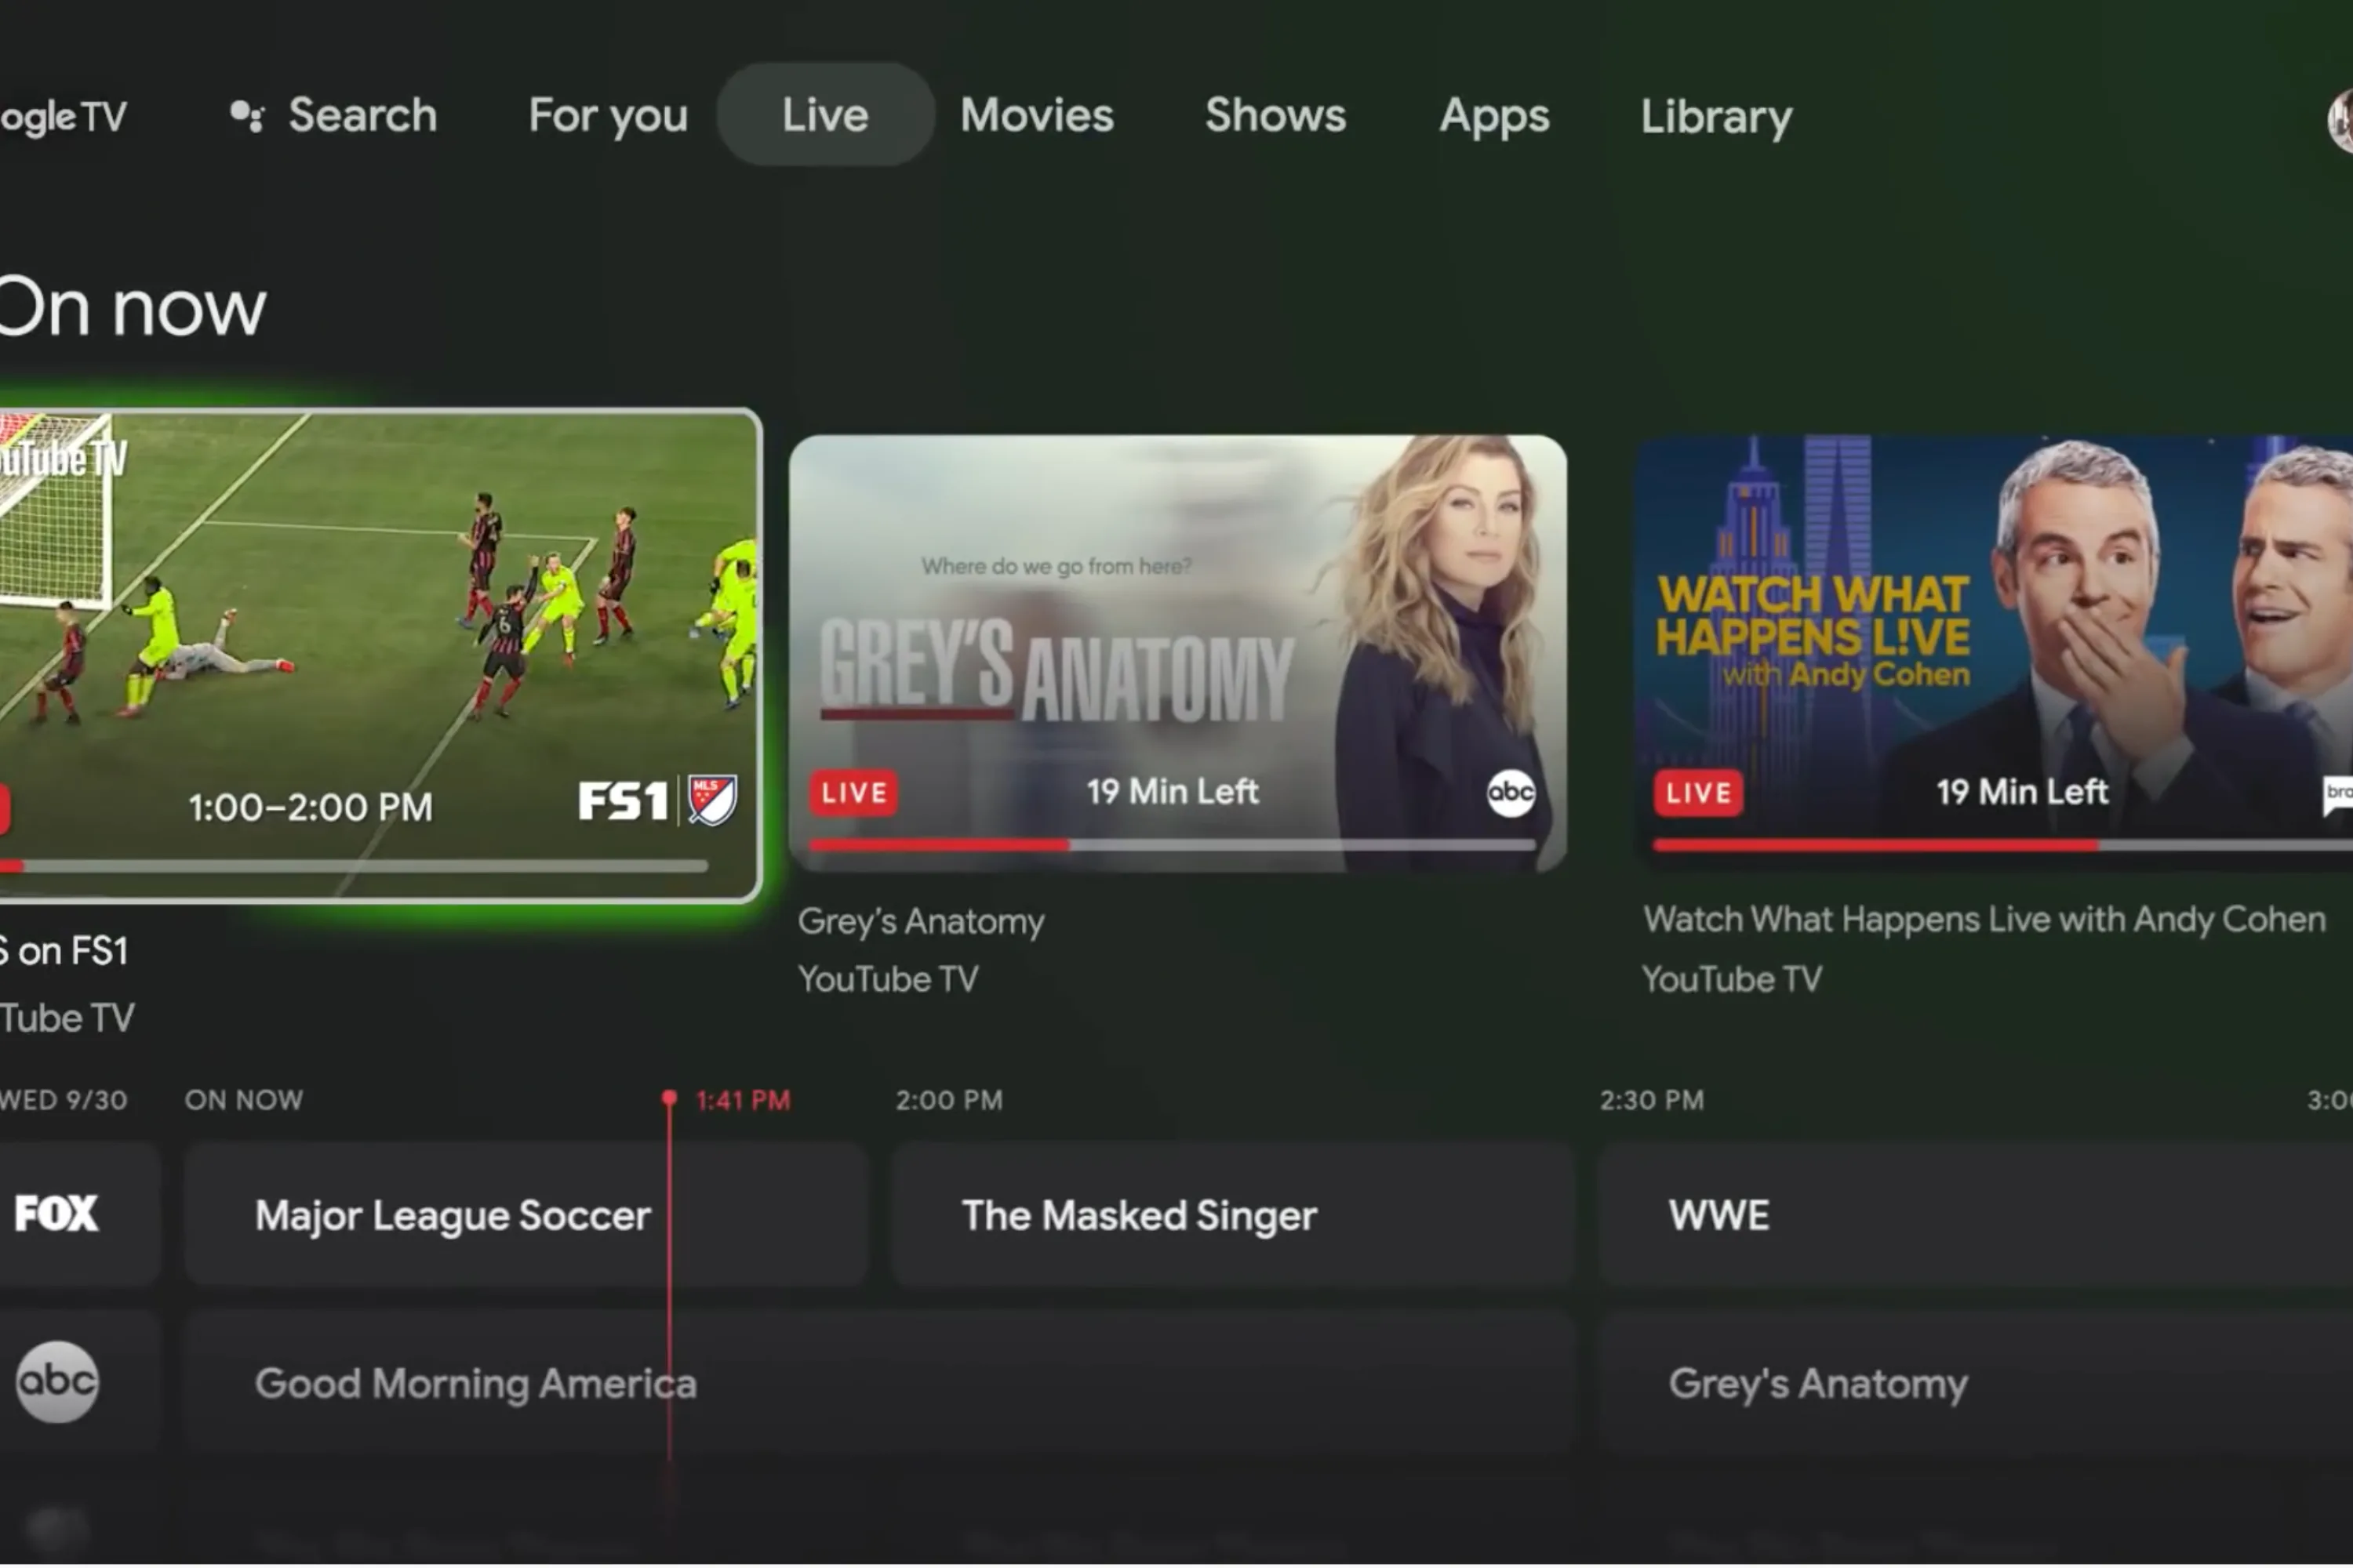This screenshot has width=2353, height=1568.
Task: Click 19 Min Left on Watch What Happens card
Action: coord(2022,792)
